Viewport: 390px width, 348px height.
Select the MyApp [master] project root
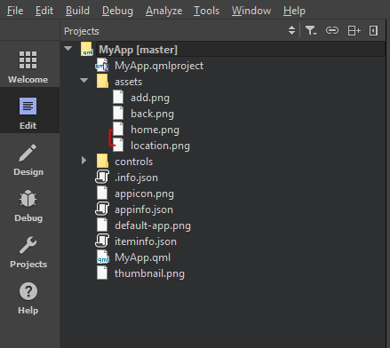point(138,50)
